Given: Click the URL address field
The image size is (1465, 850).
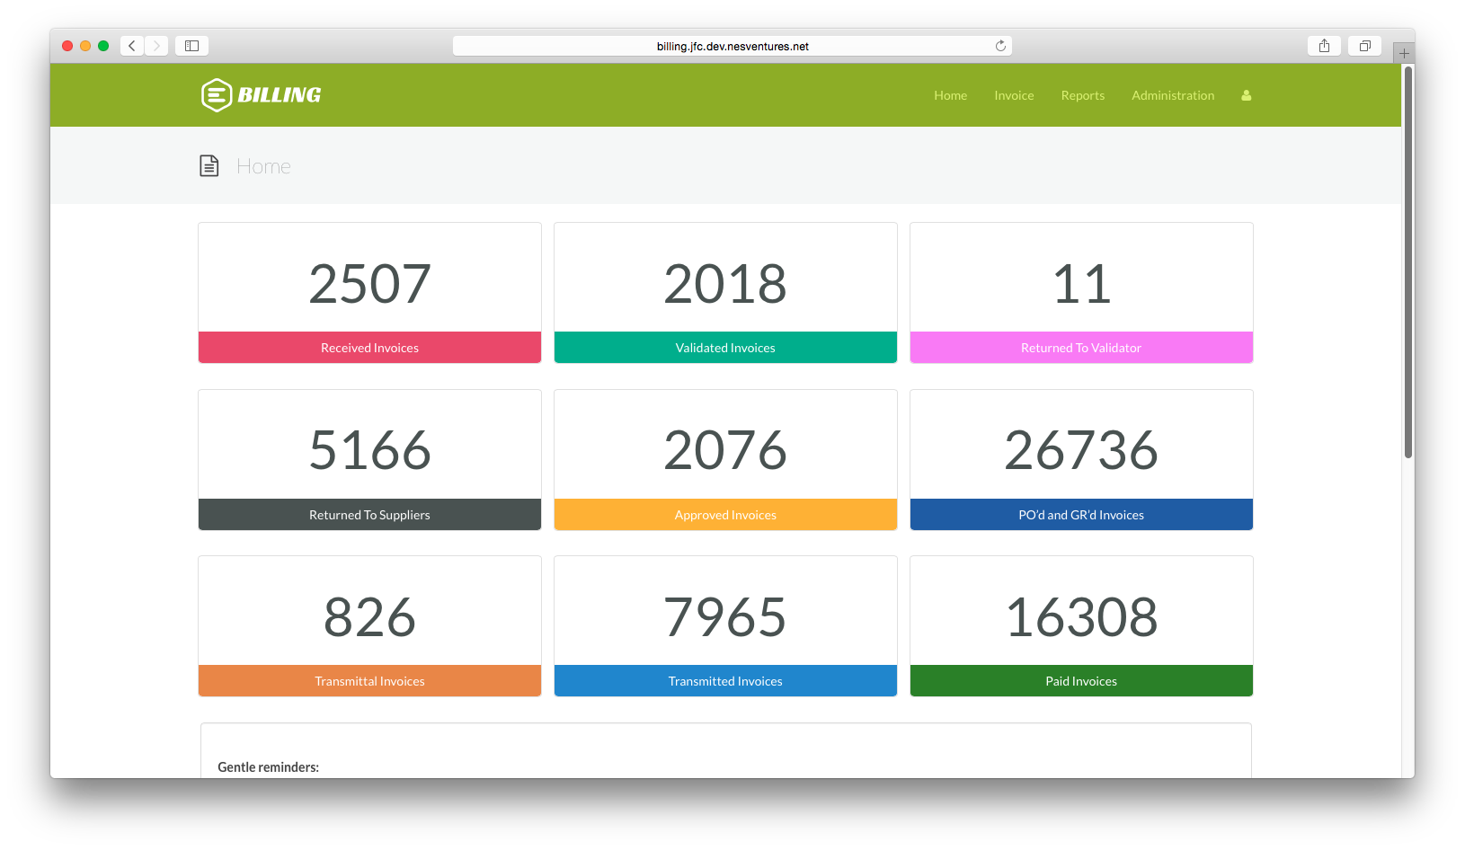Looking at the screenshot, I should tap(732, 45).
